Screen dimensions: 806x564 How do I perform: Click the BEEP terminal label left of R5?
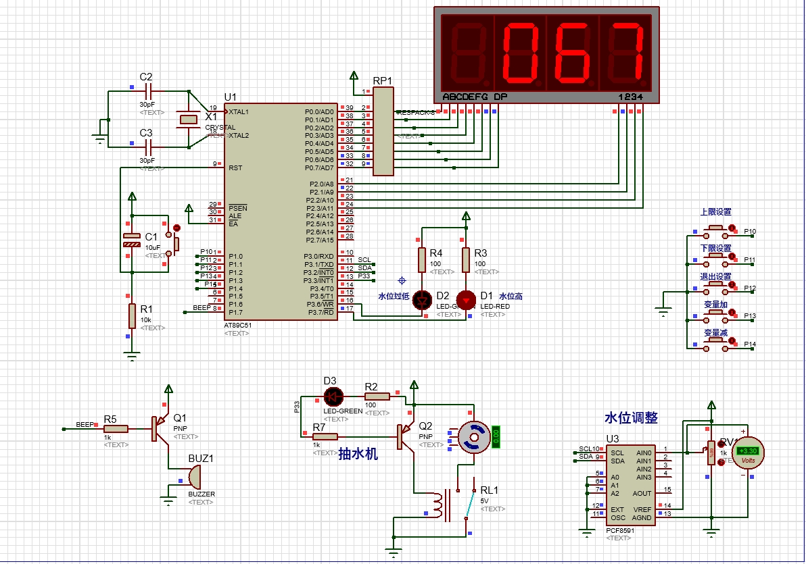tap(85, 424)
